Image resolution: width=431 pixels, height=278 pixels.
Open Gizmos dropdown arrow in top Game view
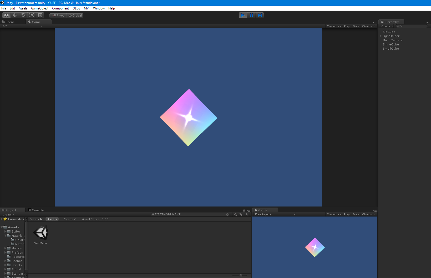coord(374,26)
